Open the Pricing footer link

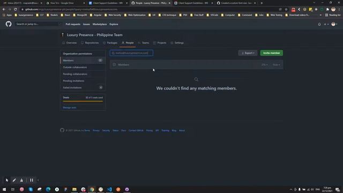pyautogui.click(x=150, y=130)
